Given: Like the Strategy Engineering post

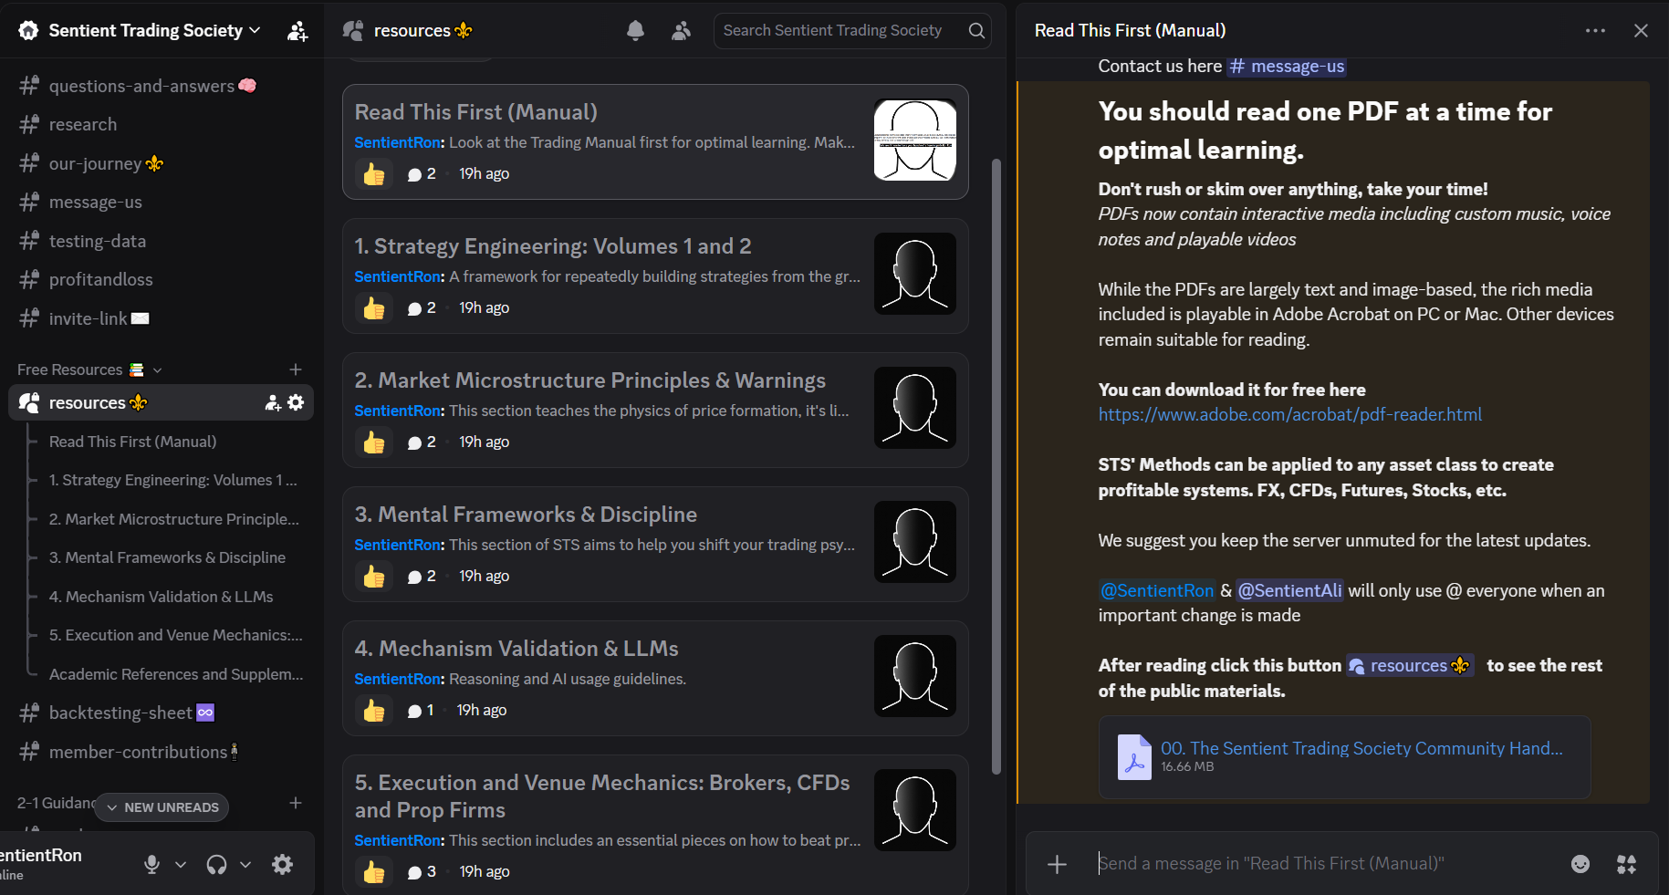Looking at the screenshot, I should pos(374,307).
